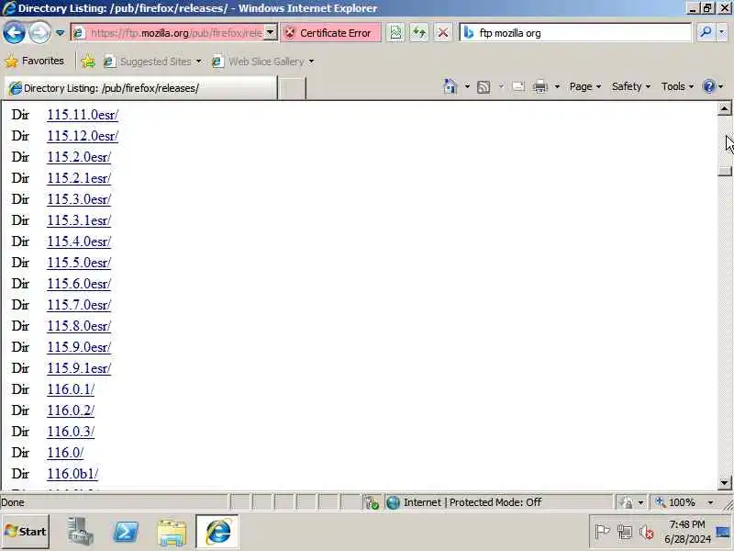
Task: Run search with the magnifier icon
Action: (706, 32)
